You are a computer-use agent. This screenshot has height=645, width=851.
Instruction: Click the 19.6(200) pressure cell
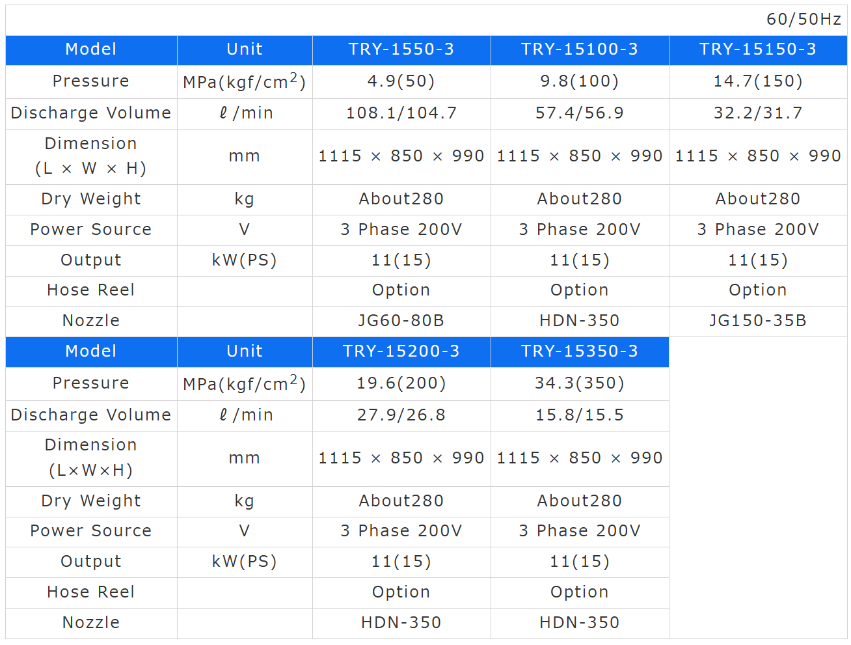[x=401, y=383]
